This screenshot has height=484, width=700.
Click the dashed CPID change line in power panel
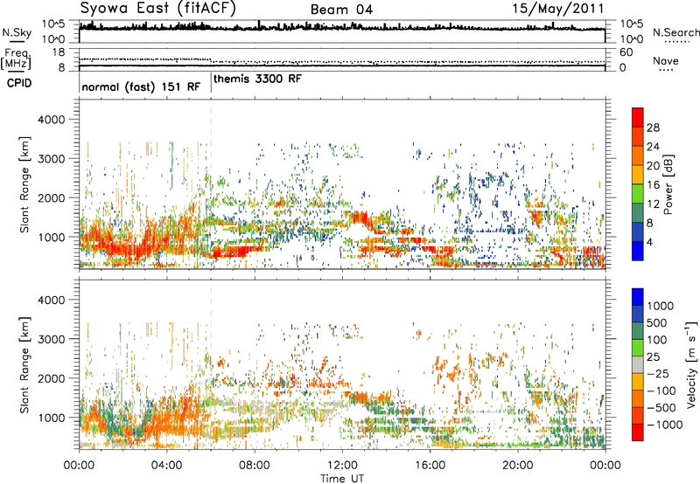(x=211, y=184)
